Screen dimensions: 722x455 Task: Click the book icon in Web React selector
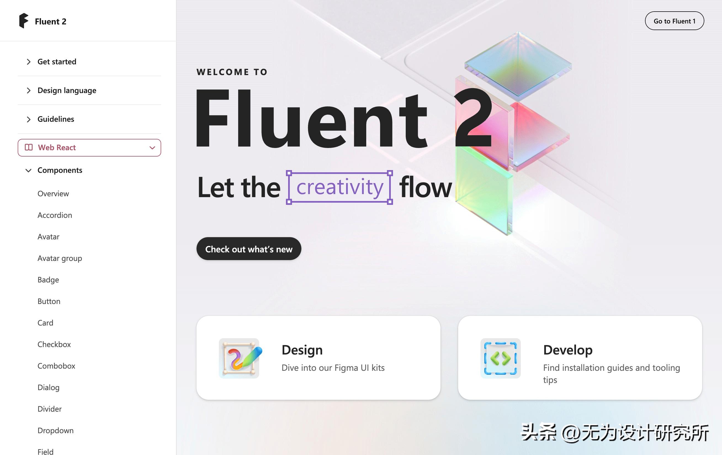28,147
